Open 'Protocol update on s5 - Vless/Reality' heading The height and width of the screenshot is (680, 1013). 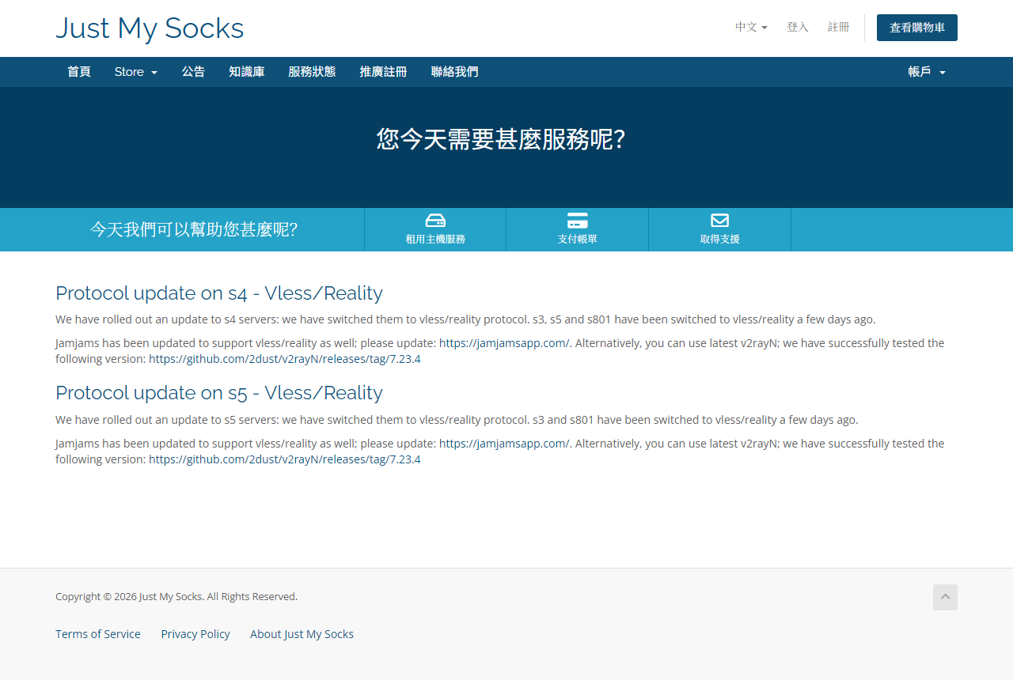219,393
